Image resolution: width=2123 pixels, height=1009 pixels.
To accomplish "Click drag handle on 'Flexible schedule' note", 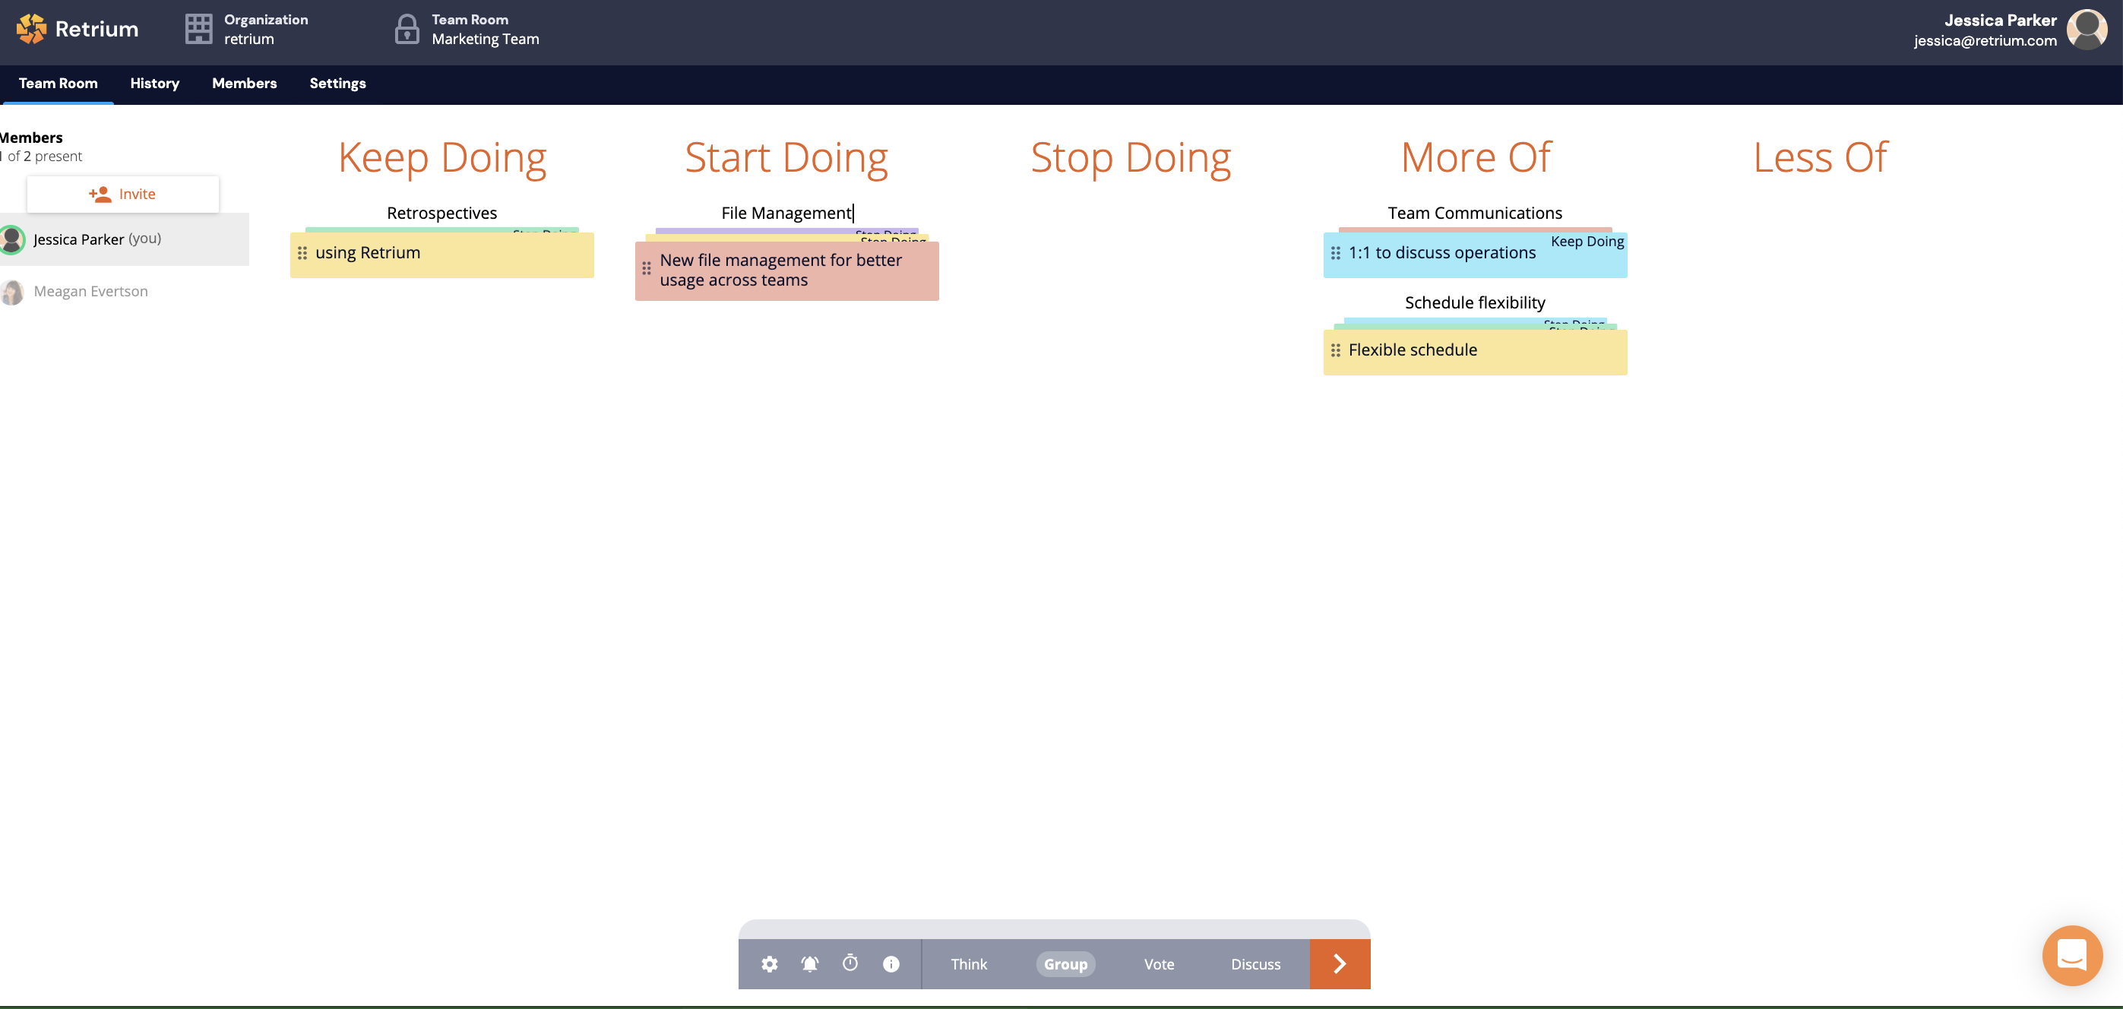I will [x=1335, y=350].
